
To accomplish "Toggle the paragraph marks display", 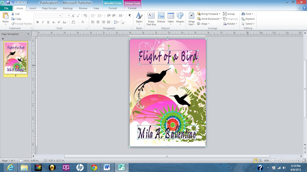I will (130, 16).
